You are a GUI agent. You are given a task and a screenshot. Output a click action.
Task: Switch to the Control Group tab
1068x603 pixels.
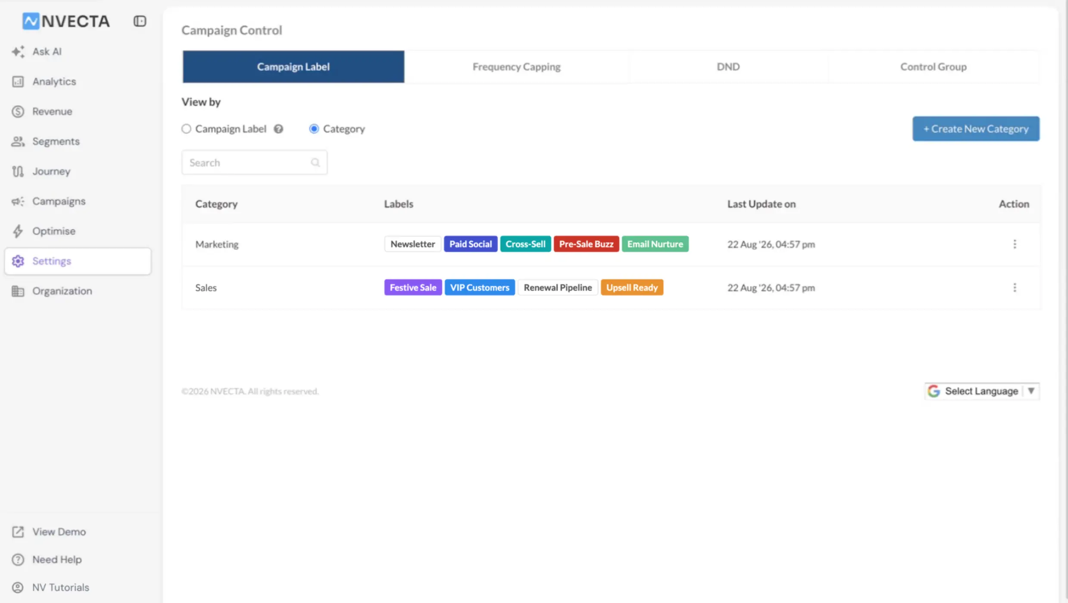933,67
